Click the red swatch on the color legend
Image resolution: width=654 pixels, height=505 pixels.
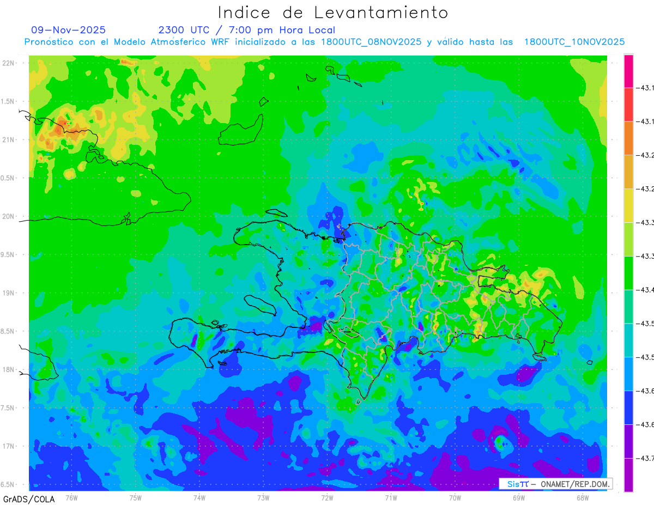pyautogui.click(x=628, y=105)
